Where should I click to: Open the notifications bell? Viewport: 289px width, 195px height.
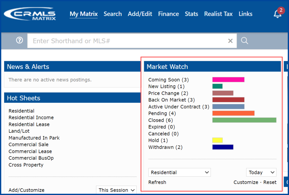pyautogui.click(x=278, y=14)
